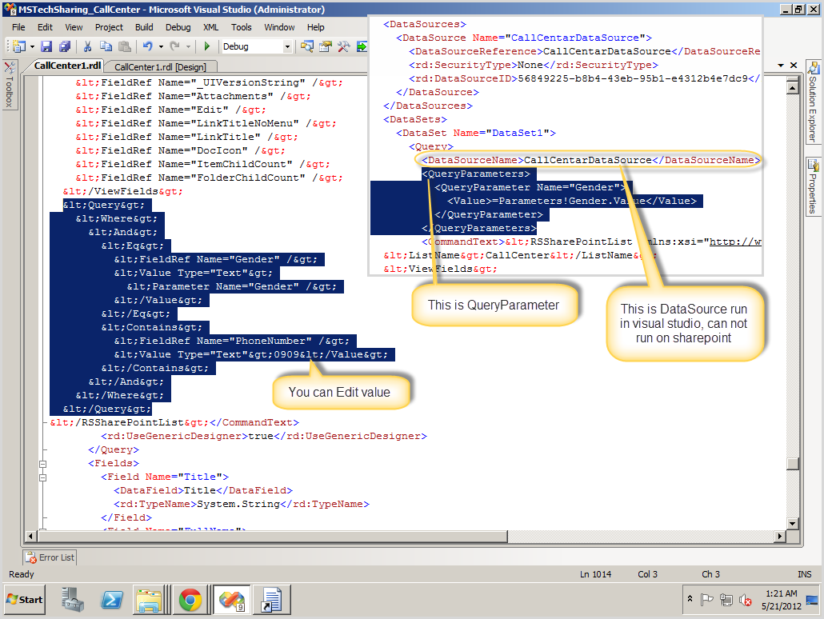The height and width of the screenshot is (619, 824).
Task: Click the Undo toolbar icon
Action: (x=148, y=46)
